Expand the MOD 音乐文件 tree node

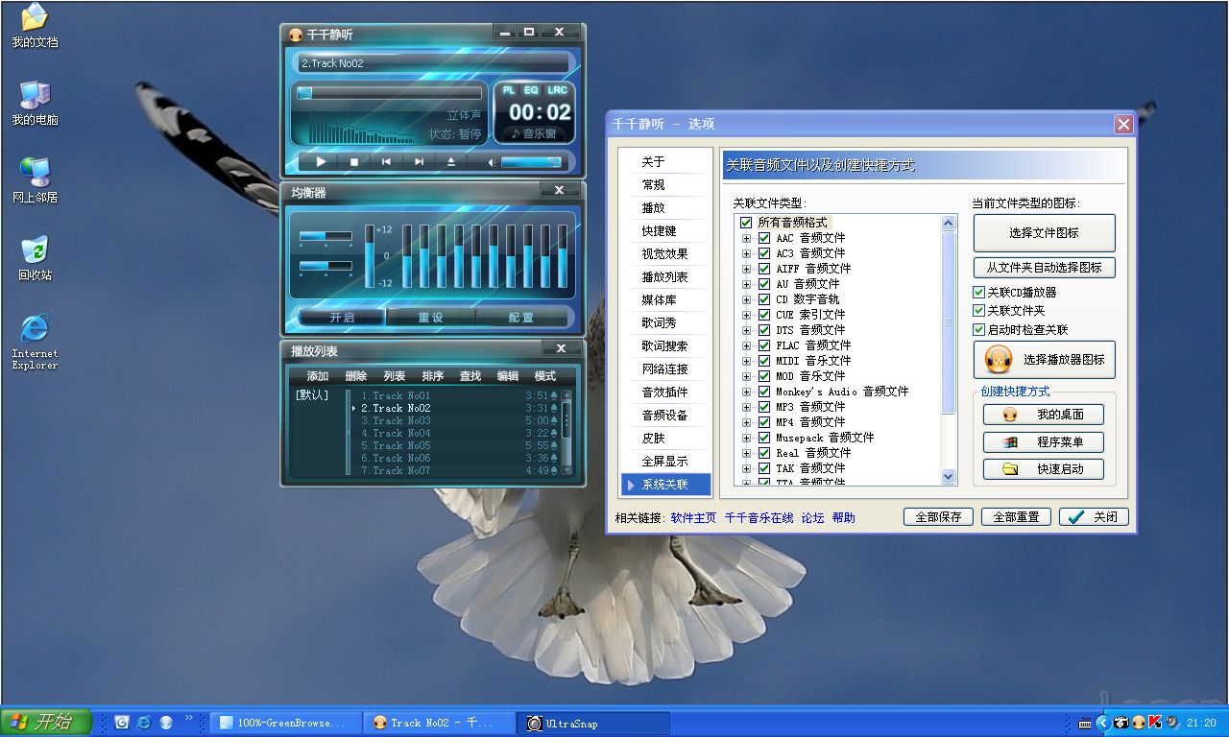coord(746,376)
